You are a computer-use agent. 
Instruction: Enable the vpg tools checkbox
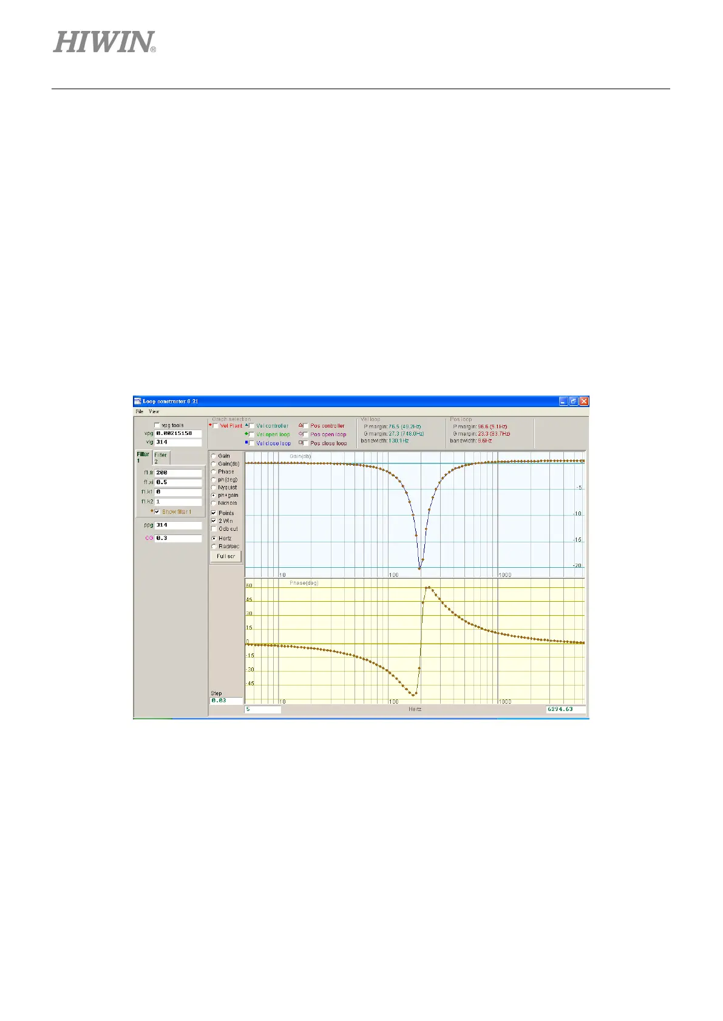[157, 425]
